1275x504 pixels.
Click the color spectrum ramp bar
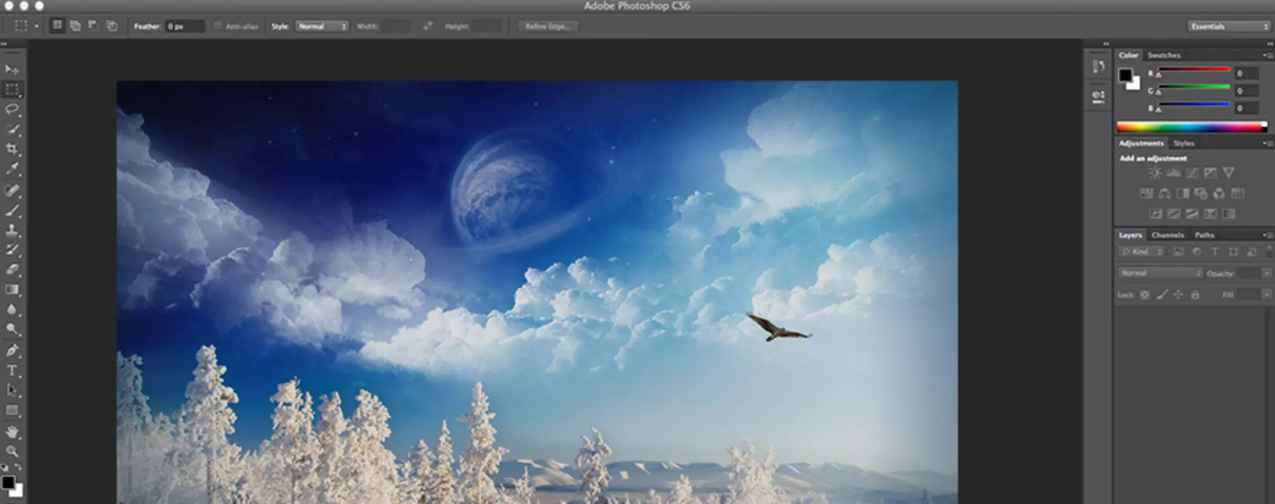[x=1191, y=127]
